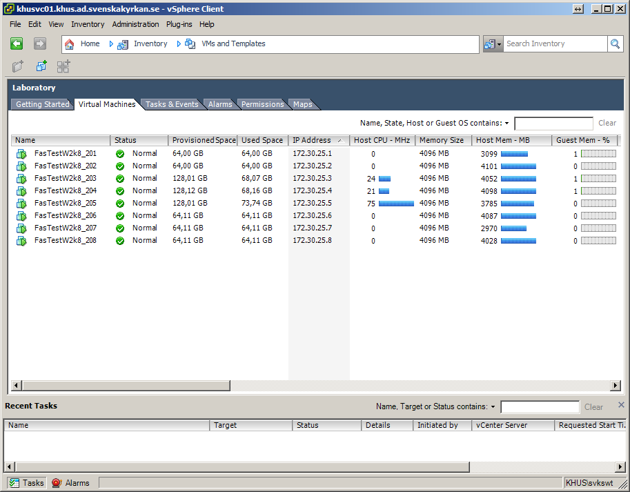Click the New Folder toolbar icon
Image resolution: width=630 pixels, height=492 pixels.
18,66
